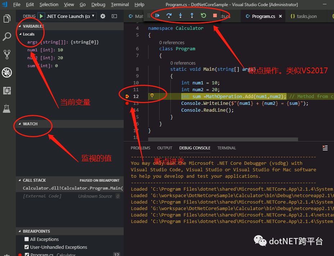This screenshot has width=334, height=256.
Task: Click the VS Code logo in title bar
Action: (x=4, y=4)
